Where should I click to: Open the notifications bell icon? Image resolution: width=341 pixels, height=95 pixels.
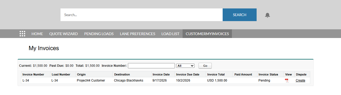tap(267, 15)
